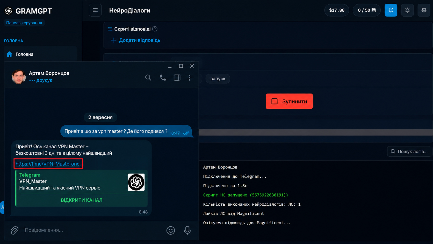Screen dimensions: 433x244
Task: Click the gray progress bar
Action: tap(316, 132)
